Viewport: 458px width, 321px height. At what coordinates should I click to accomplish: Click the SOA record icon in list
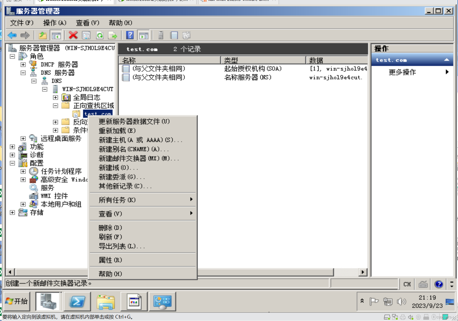pyautogui.click(x=125, y=69)
